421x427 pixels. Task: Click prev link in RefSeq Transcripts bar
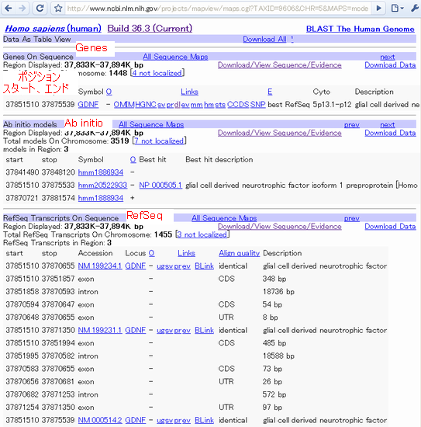click(352, 218)
